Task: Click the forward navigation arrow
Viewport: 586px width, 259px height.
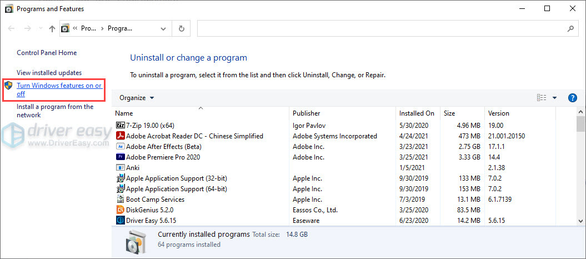Action: (28, 28)
